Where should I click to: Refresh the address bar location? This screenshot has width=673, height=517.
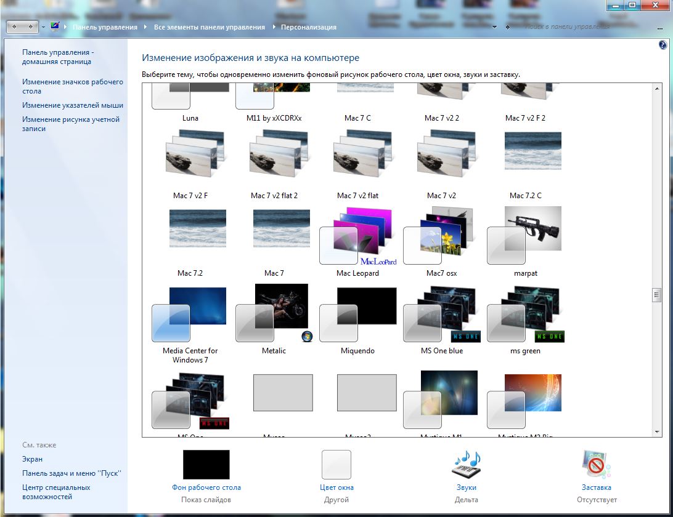[x=508, y=27]
